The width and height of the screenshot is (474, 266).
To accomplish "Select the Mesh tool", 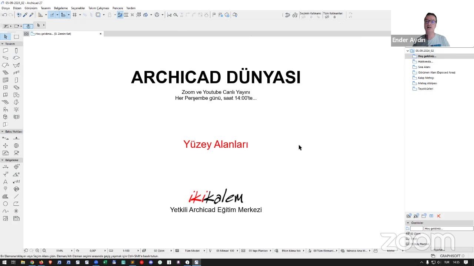I will [x=6, y=102].
